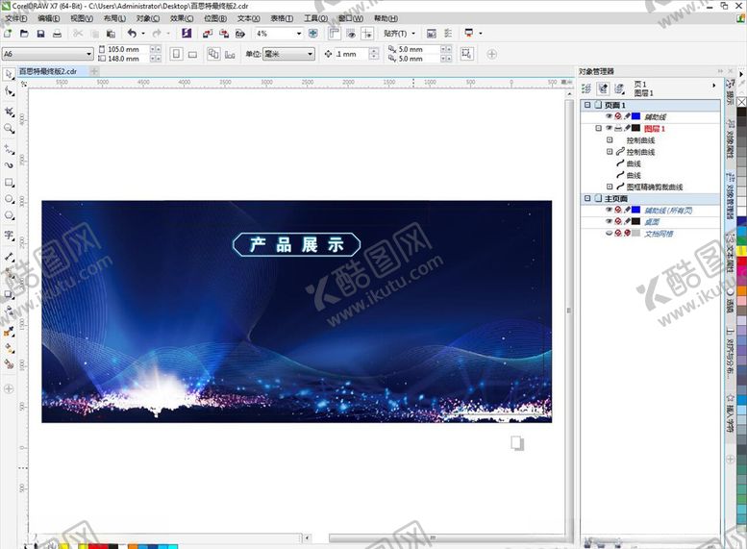Collapse the 页面 1 tree node

tap(587, 105)
